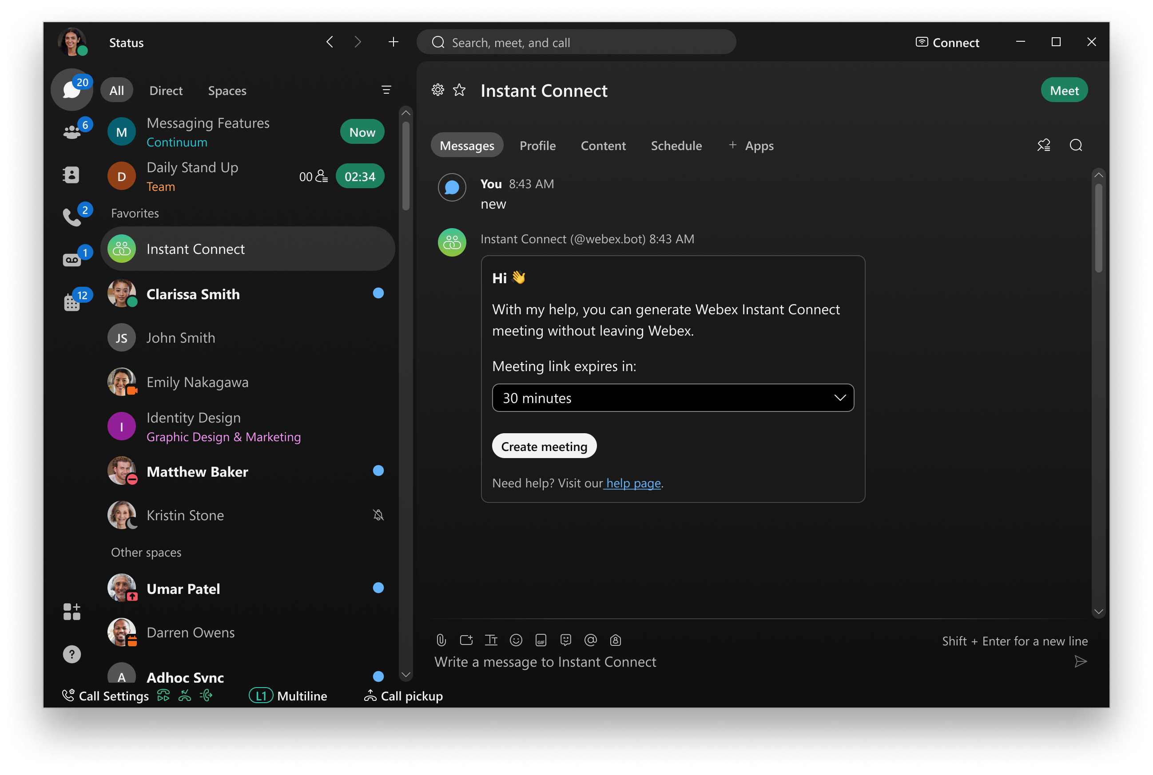Screen dimensions: 1153x775
Task: Switch to the Schedule tab
Action: [x=676, y=145]
